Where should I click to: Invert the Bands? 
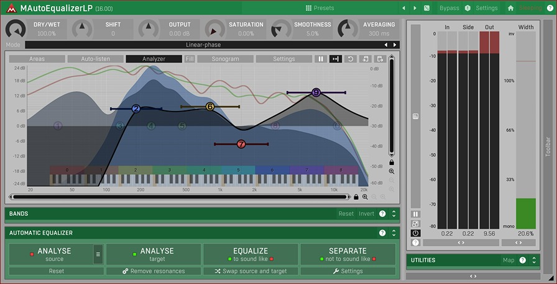[366, 213]
